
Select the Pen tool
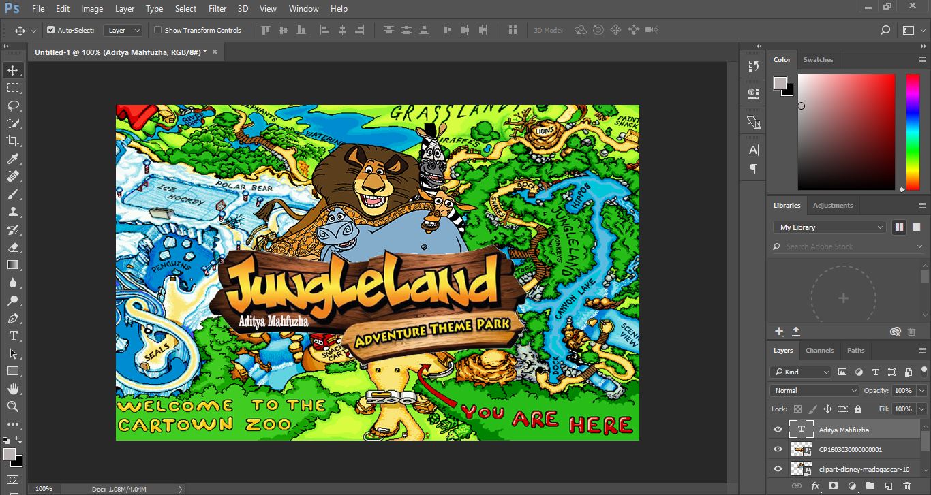point(13,318)
